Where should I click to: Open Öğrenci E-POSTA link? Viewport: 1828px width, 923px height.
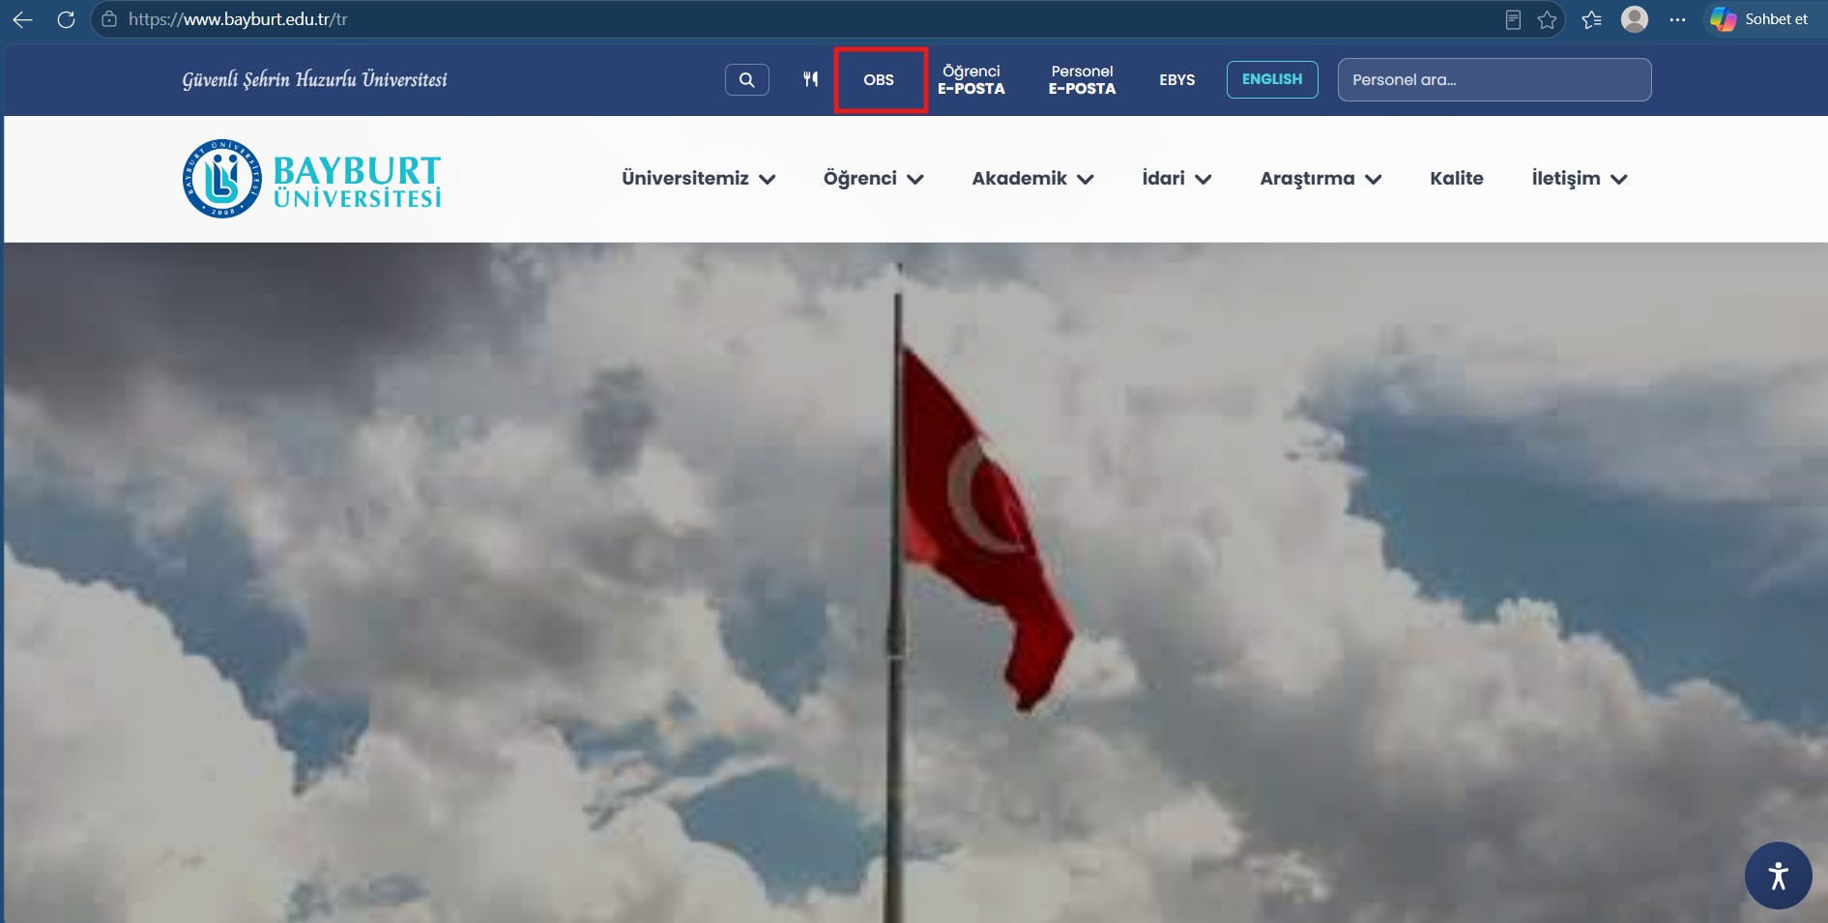[x=972, y=80]
